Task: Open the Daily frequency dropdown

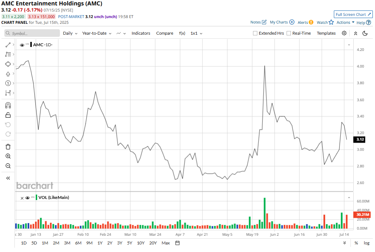Action: pos(70,33)
